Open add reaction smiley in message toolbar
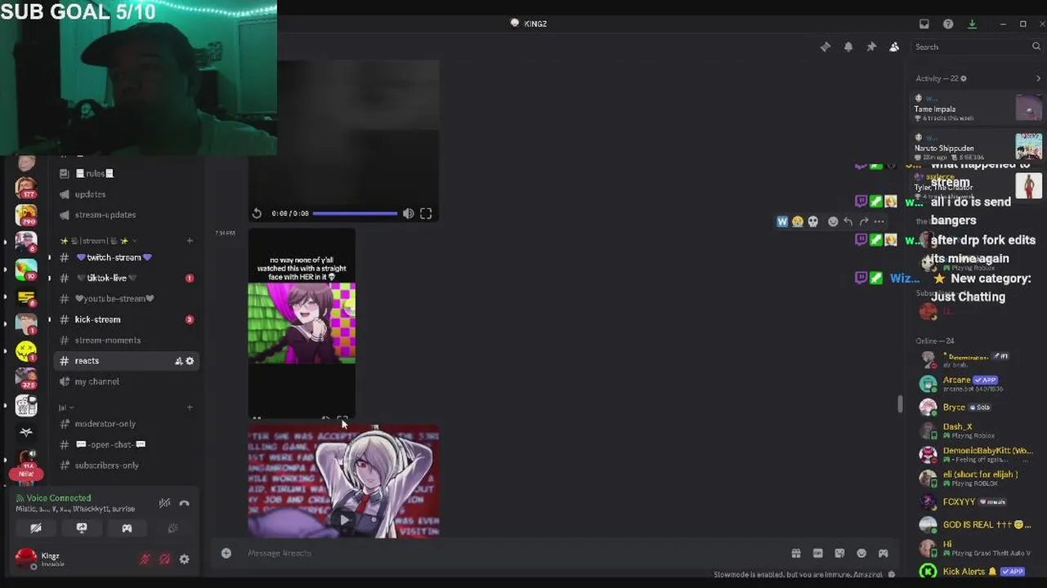 (833, 221)
